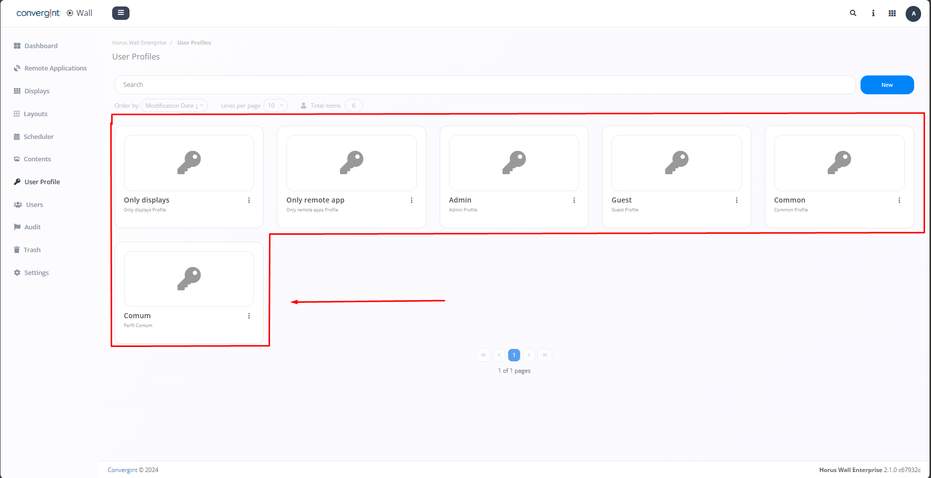The height and width of the screenshot is (478, 931).
Task: Open the Dashboard sidebar icon
Action: click(x=17, y=46)
